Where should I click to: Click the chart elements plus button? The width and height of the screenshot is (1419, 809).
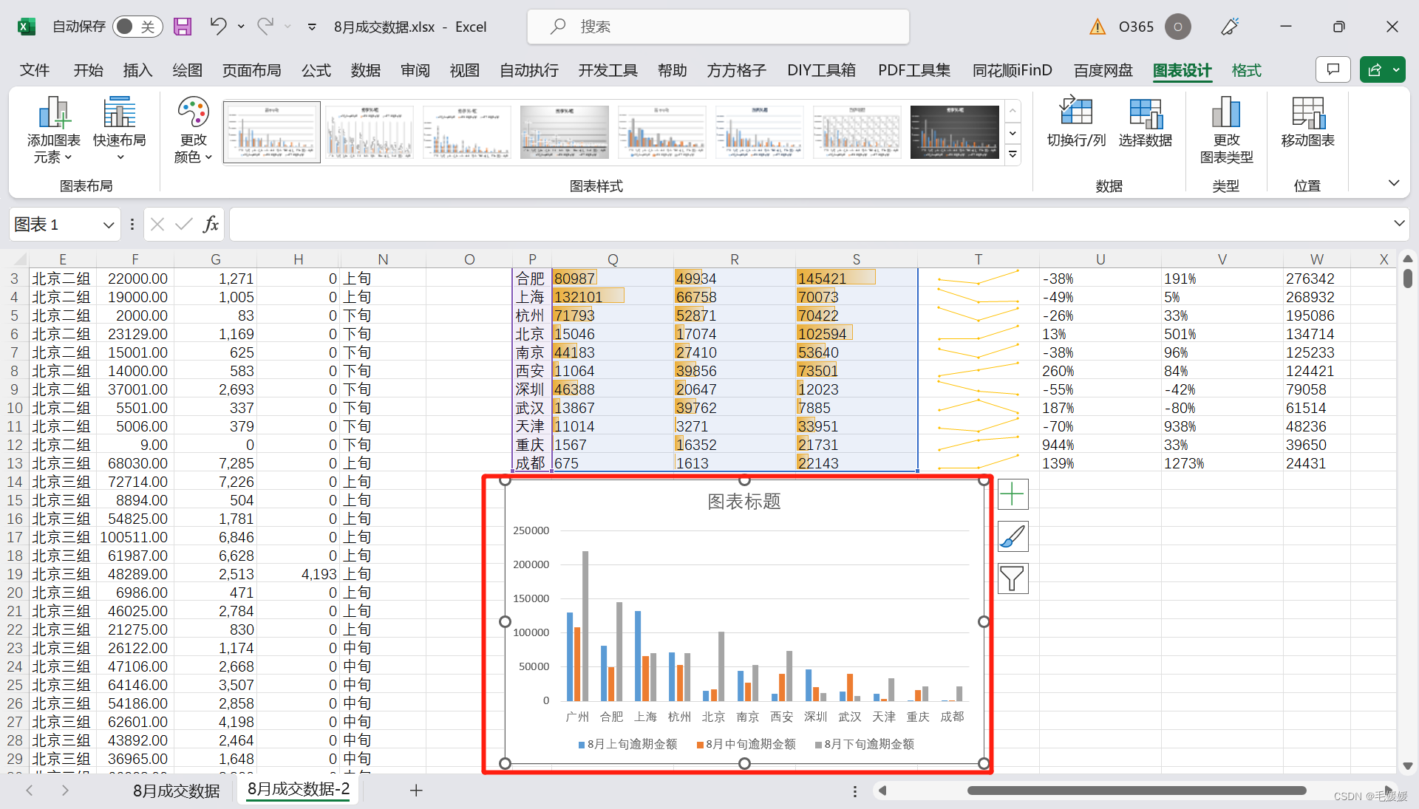[1013, 494]
